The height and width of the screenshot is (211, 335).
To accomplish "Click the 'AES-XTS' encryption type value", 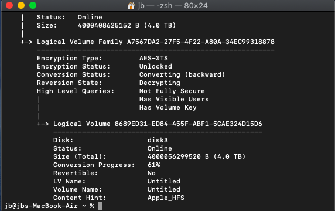I will [153, 58].
